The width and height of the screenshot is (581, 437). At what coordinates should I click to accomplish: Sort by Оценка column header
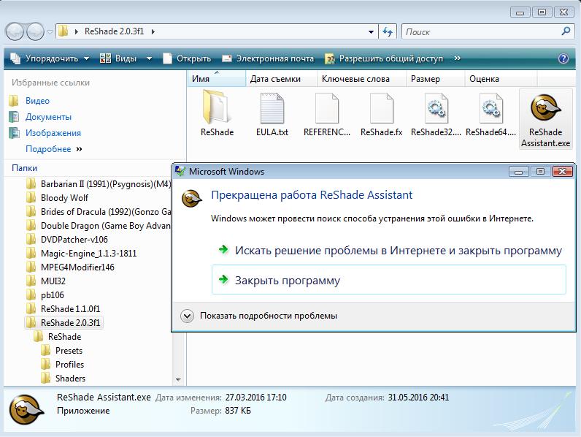[x=501, y=79]
